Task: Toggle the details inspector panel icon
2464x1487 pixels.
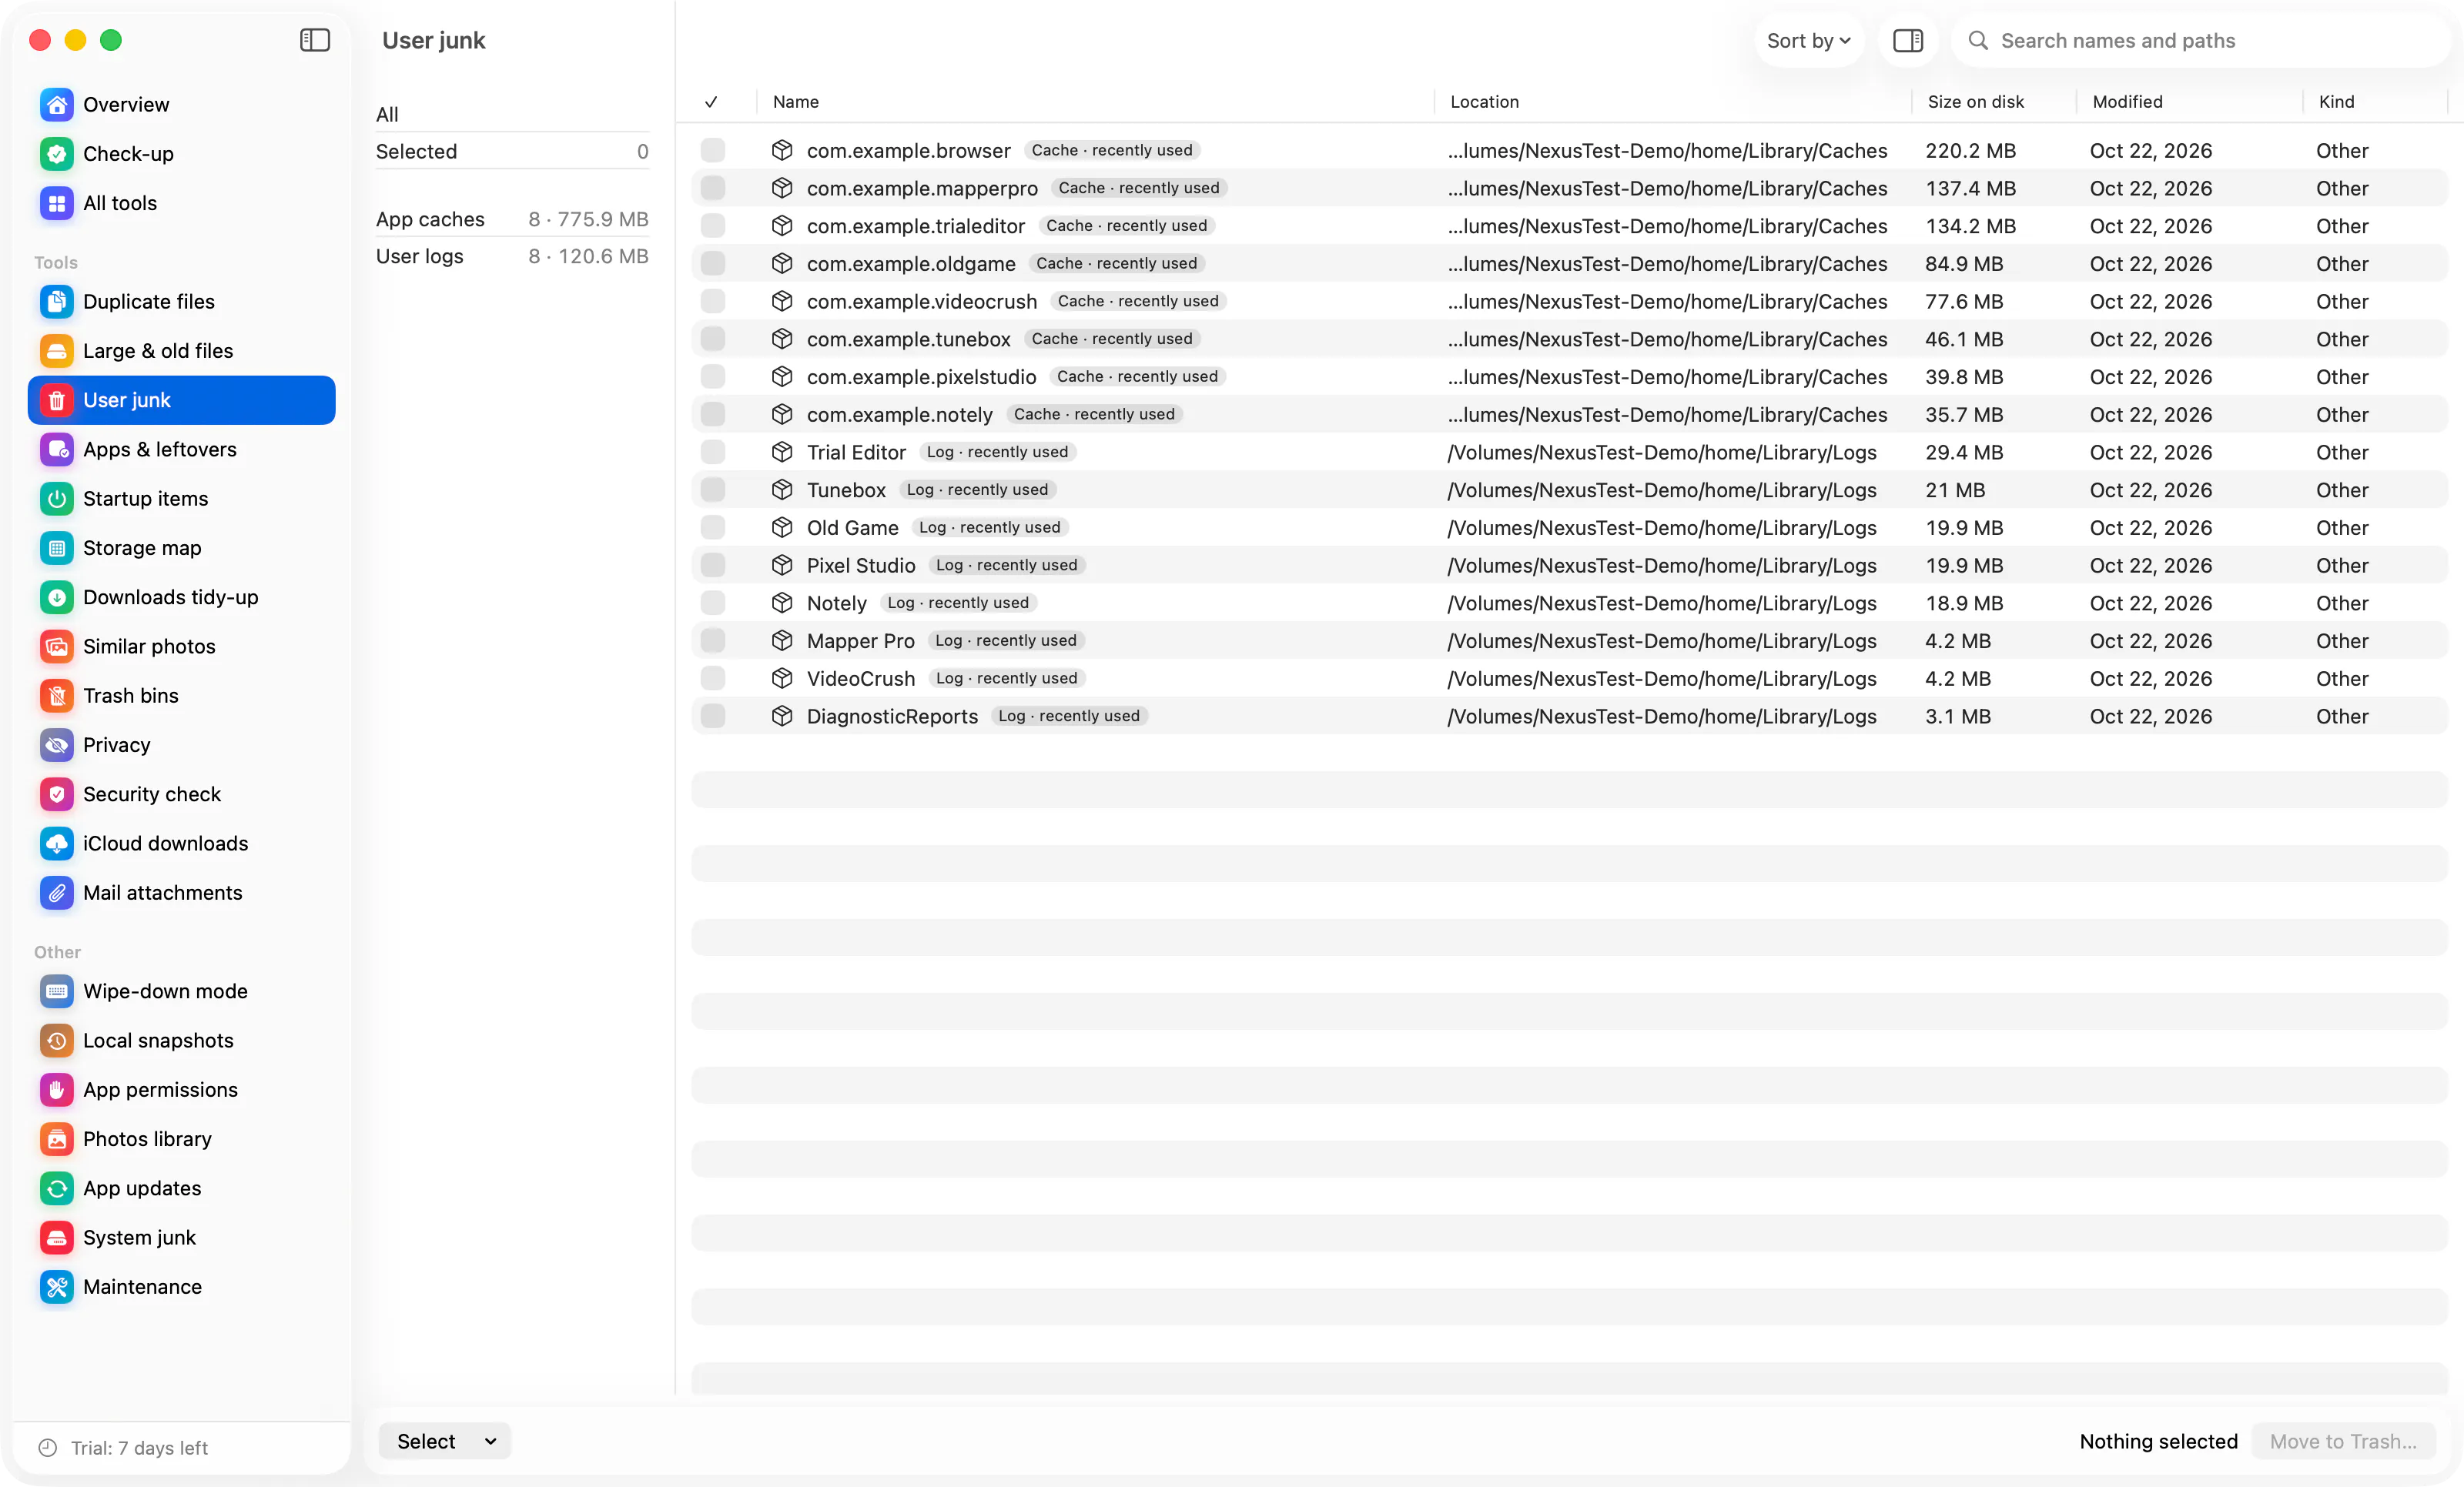Action: pos(1908,41)
